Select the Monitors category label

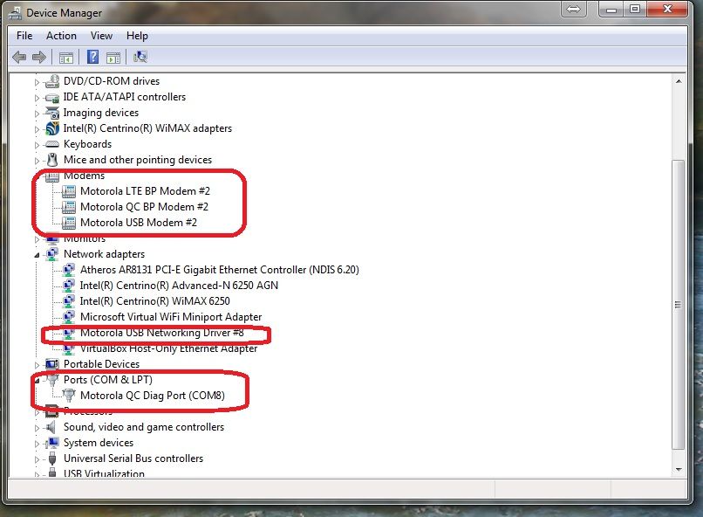point(85,238)
